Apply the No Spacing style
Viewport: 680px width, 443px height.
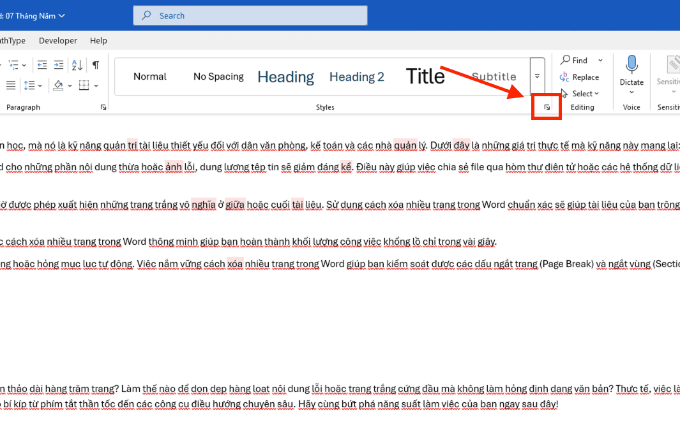tap(218, 76)
